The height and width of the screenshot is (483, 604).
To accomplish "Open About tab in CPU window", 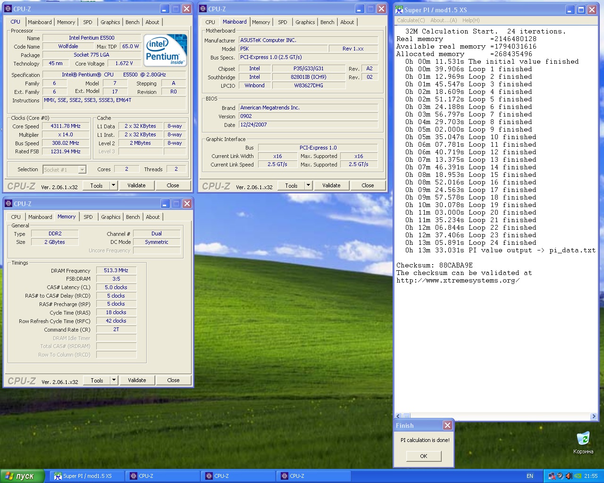I will [152, 22].
